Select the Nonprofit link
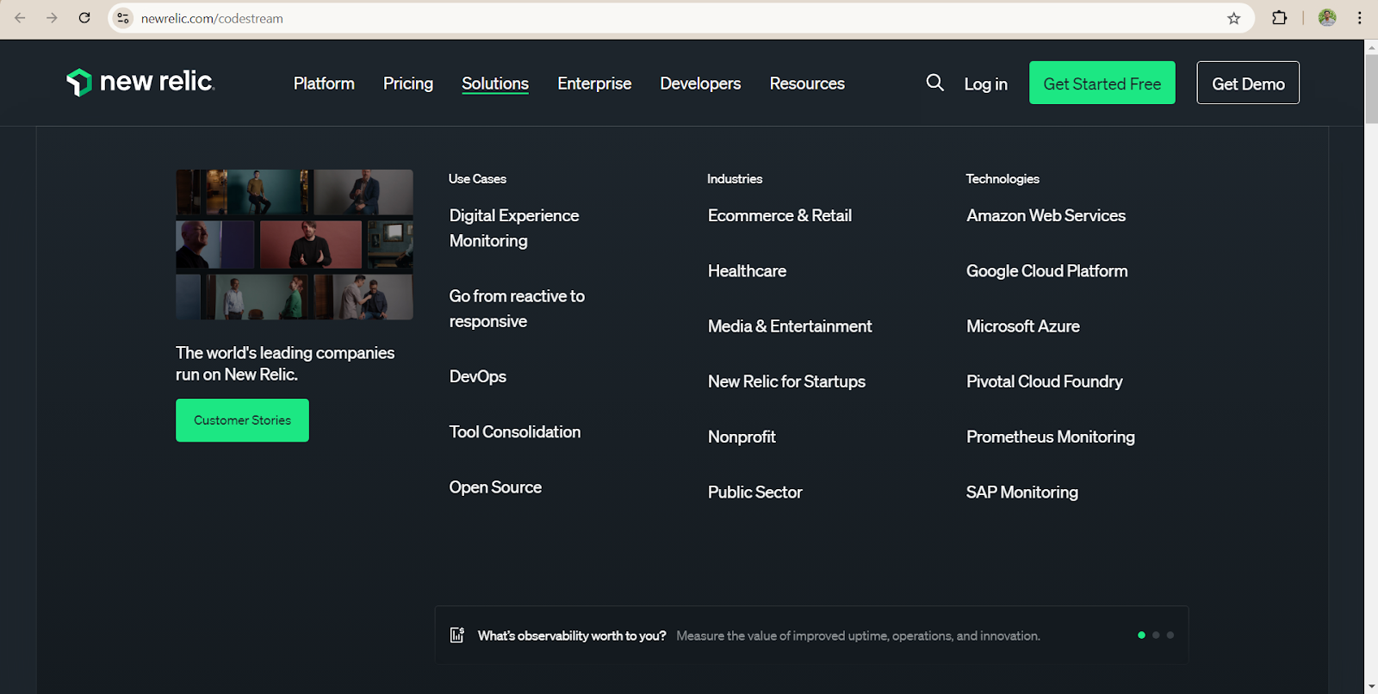Screen dimensions: 1378x694 coord(742,437)
